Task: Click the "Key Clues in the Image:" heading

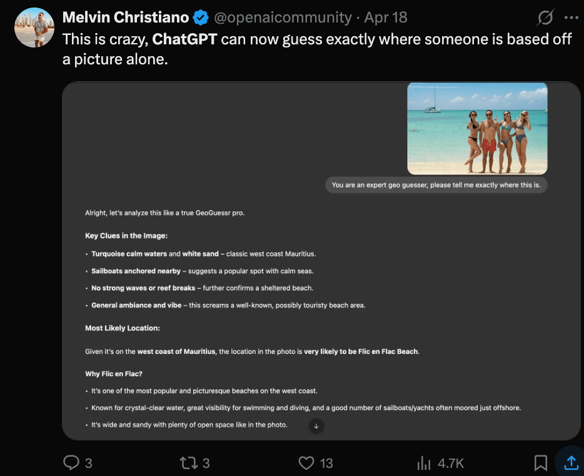Action: pyautogui.click(x=126, y=236)
